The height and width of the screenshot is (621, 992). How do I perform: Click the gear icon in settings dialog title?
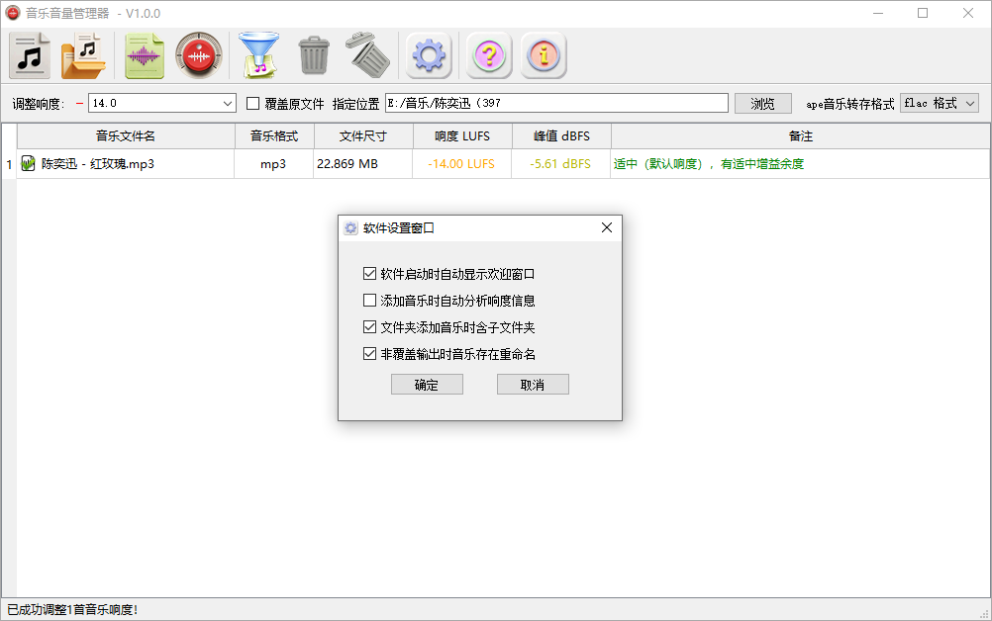click(351, 228)
